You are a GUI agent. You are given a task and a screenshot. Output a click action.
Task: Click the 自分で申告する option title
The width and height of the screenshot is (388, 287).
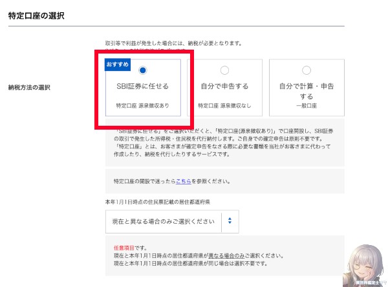[x=224, y=86]
